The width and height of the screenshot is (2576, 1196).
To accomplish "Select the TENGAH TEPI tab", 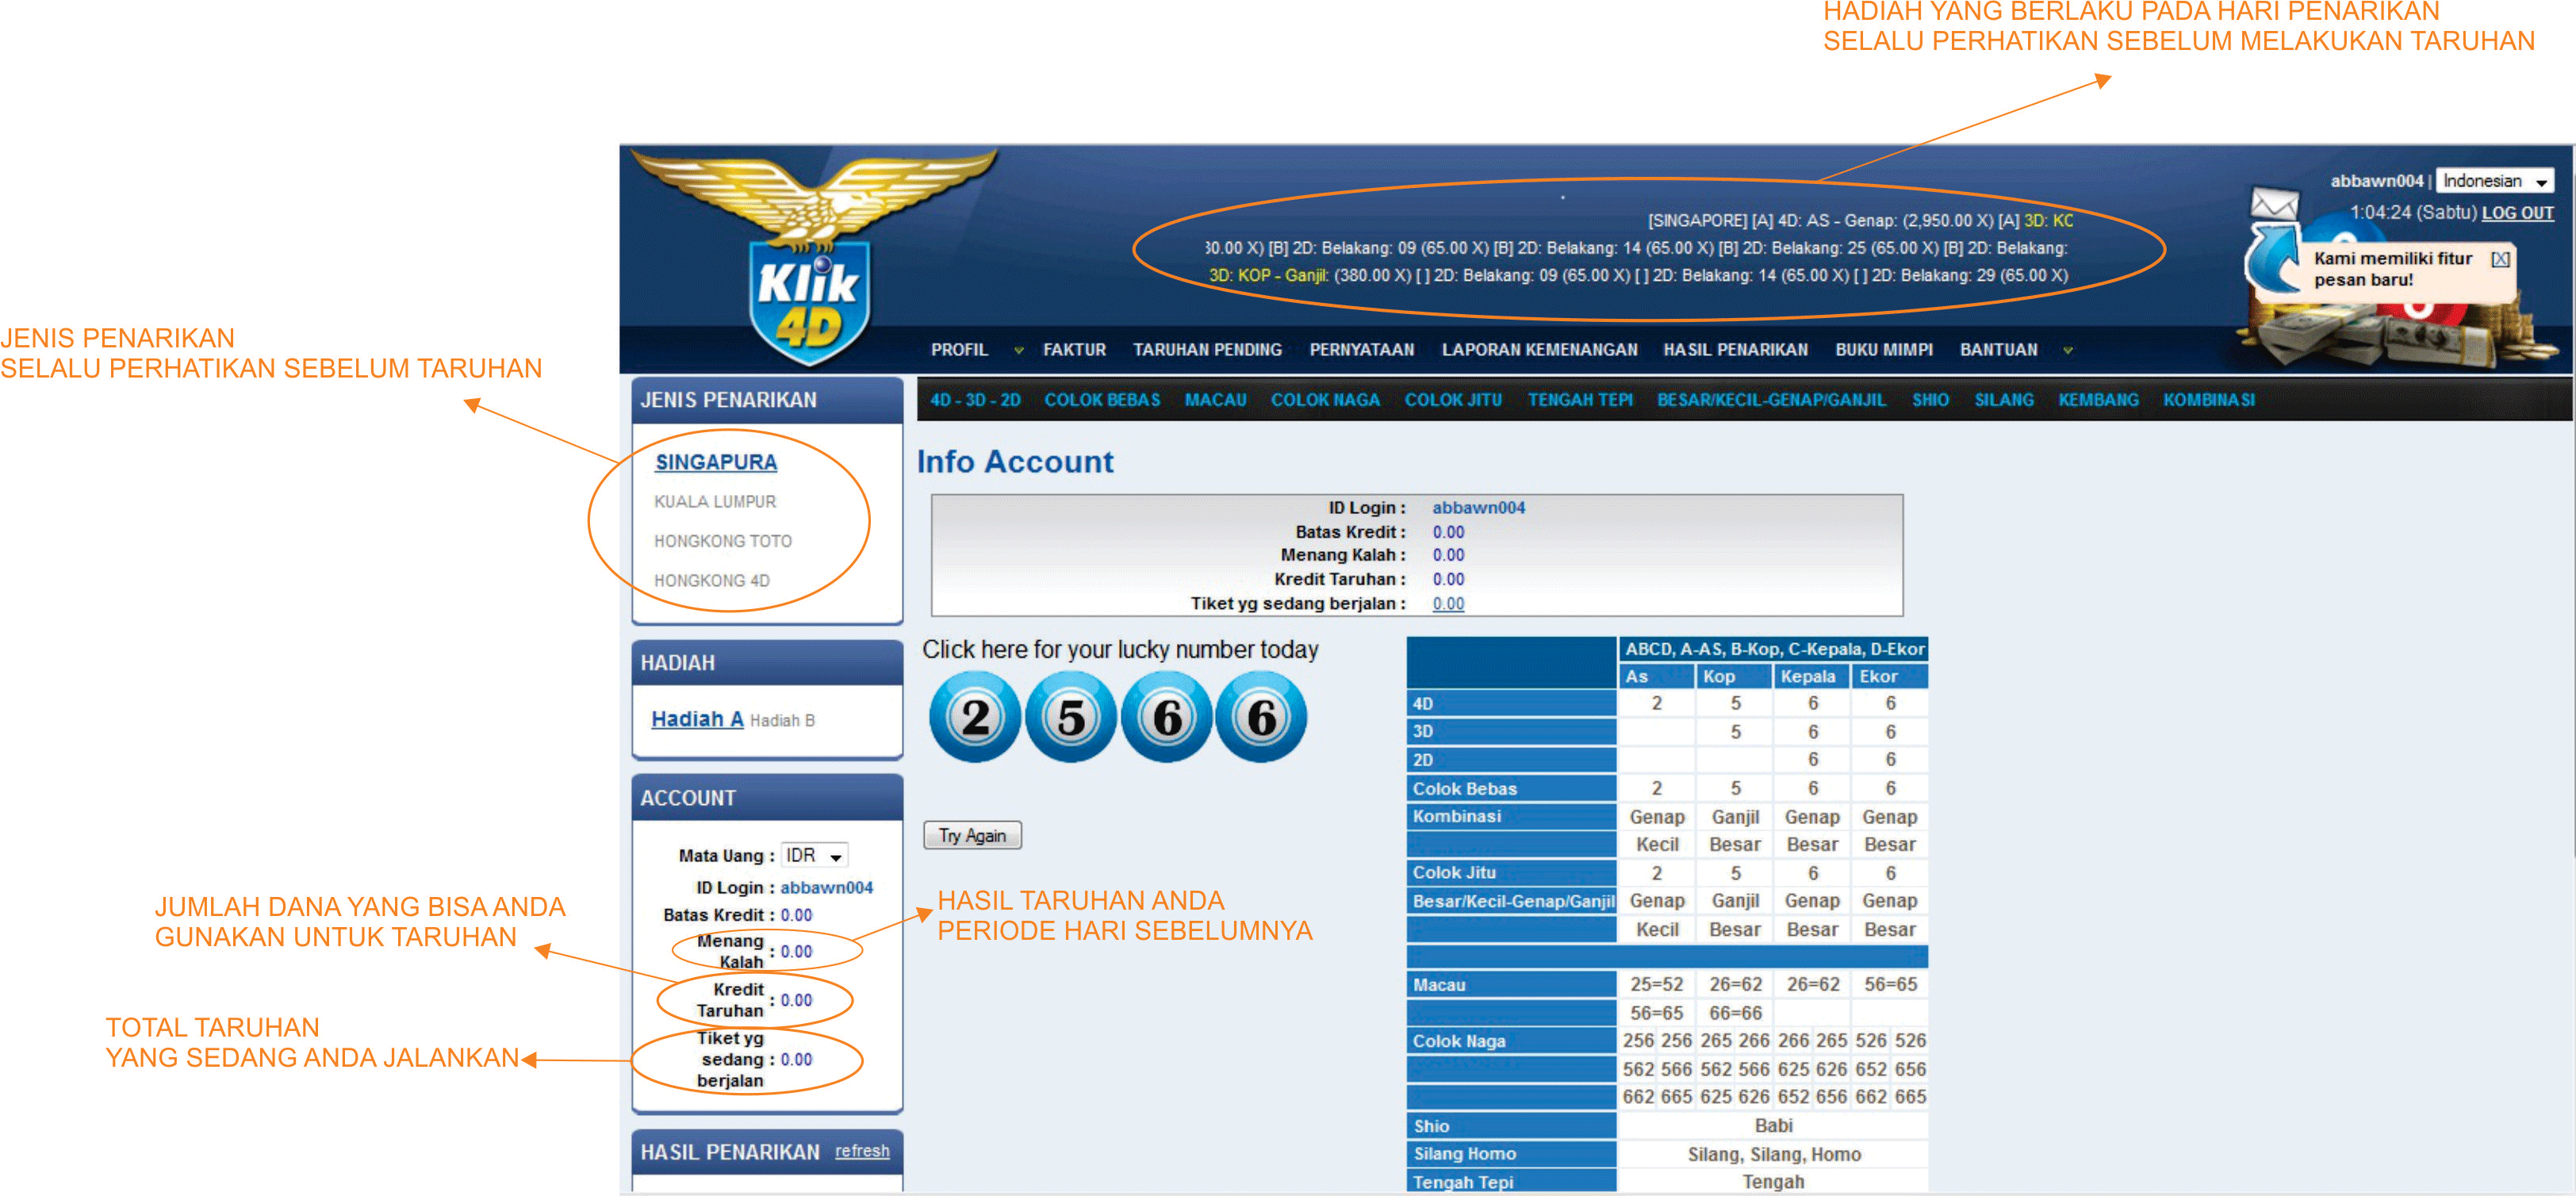I will coord(1580,400).
